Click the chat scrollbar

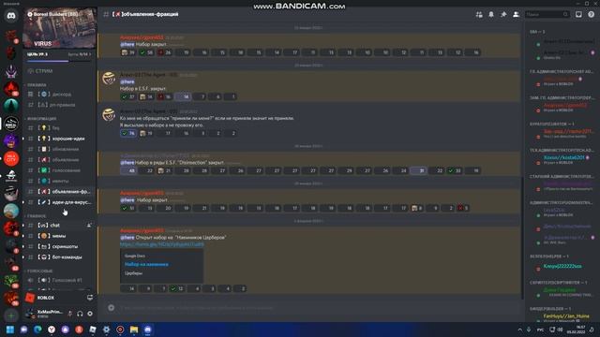522,237
